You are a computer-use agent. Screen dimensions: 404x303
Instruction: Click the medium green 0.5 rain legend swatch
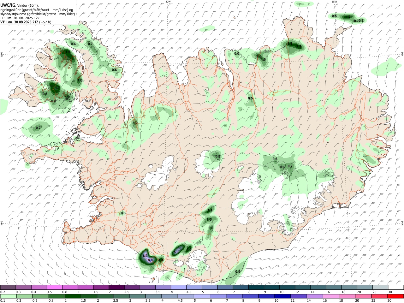pyautogui.click(x=40, y=296)
